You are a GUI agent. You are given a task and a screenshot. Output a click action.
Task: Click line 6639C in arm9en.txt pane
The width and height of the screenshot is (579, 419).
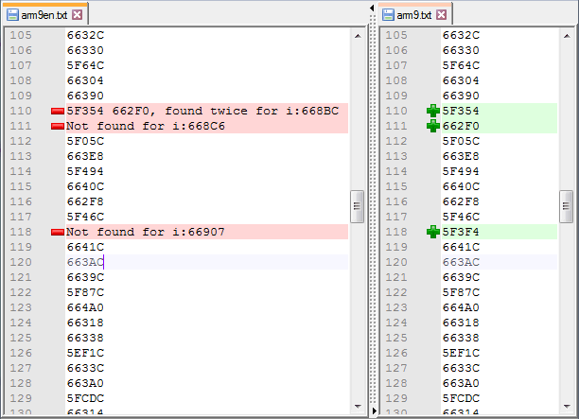tap(85, 277)
